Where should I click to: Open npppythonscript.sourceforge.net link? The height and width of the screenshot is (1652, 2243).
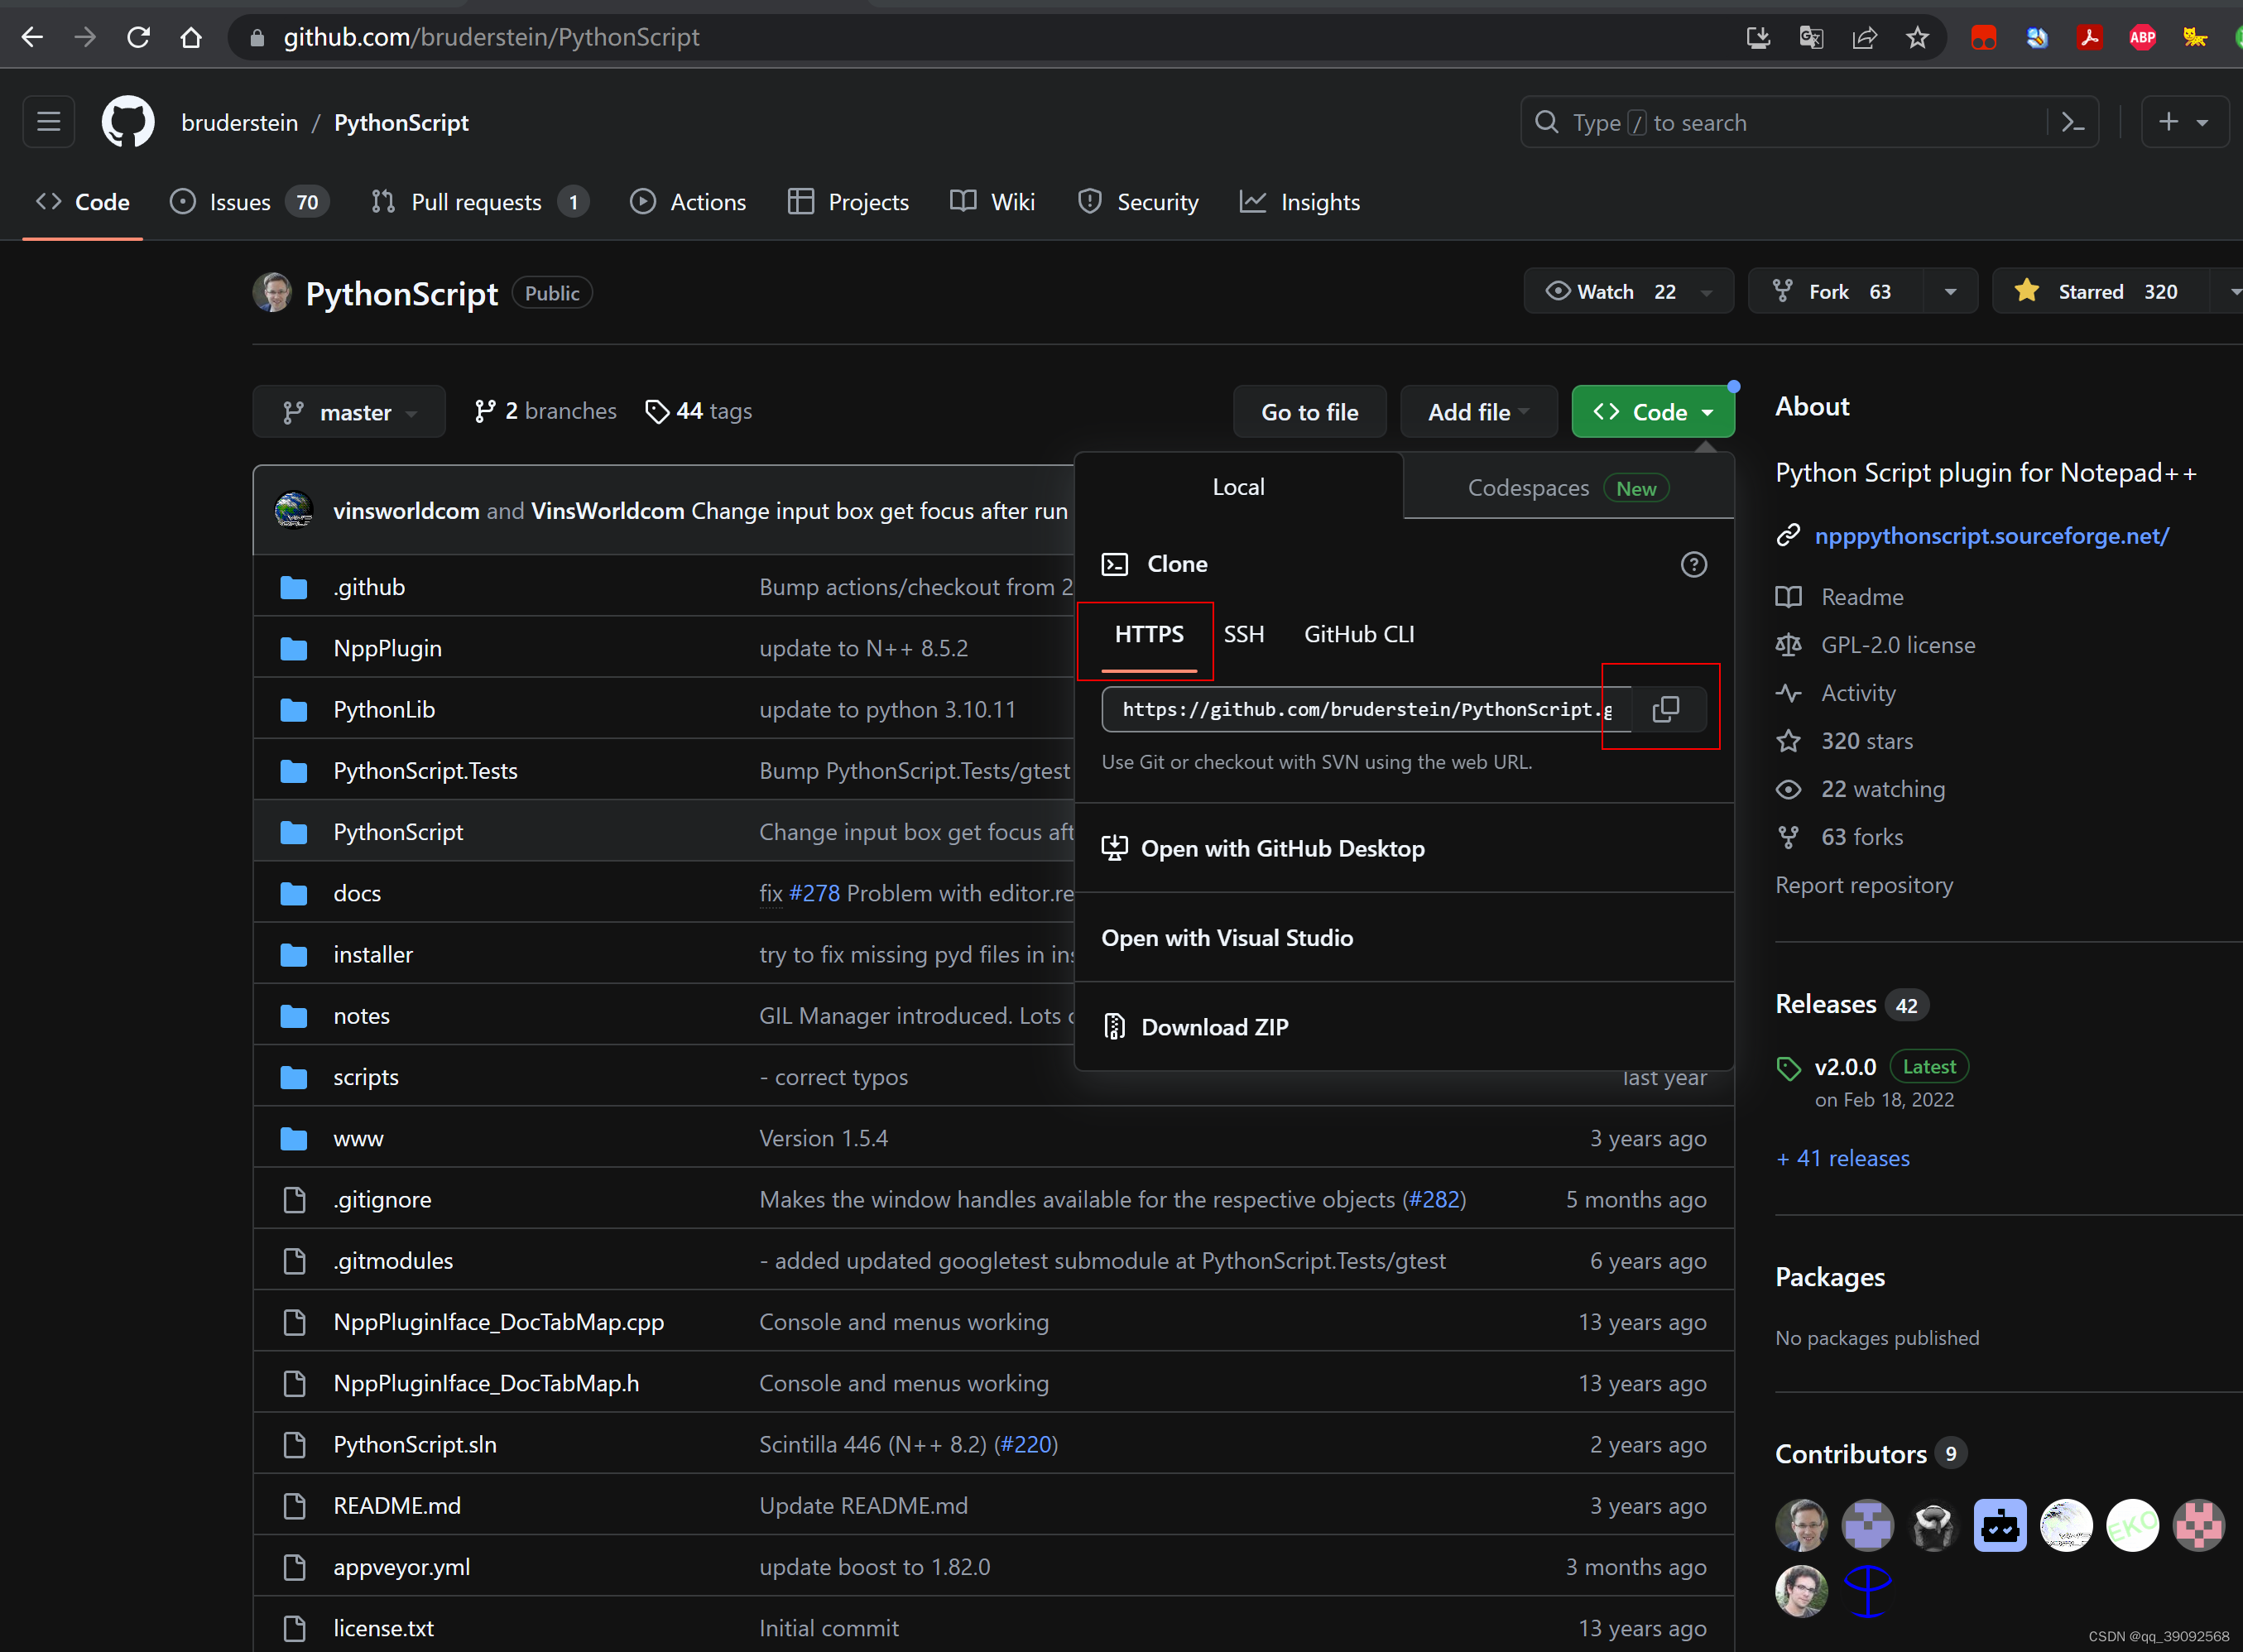point(1991,536)
